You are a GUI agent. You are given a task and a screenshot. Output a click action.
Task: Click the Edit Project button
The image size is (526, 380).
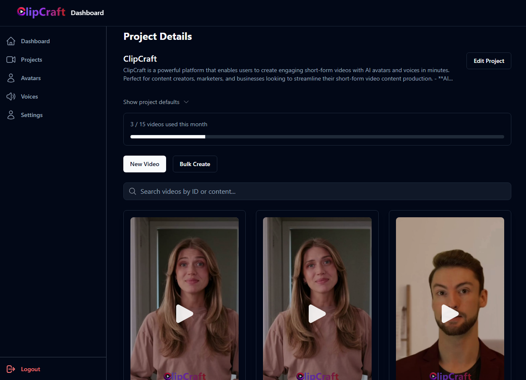[x=489, y=61]
